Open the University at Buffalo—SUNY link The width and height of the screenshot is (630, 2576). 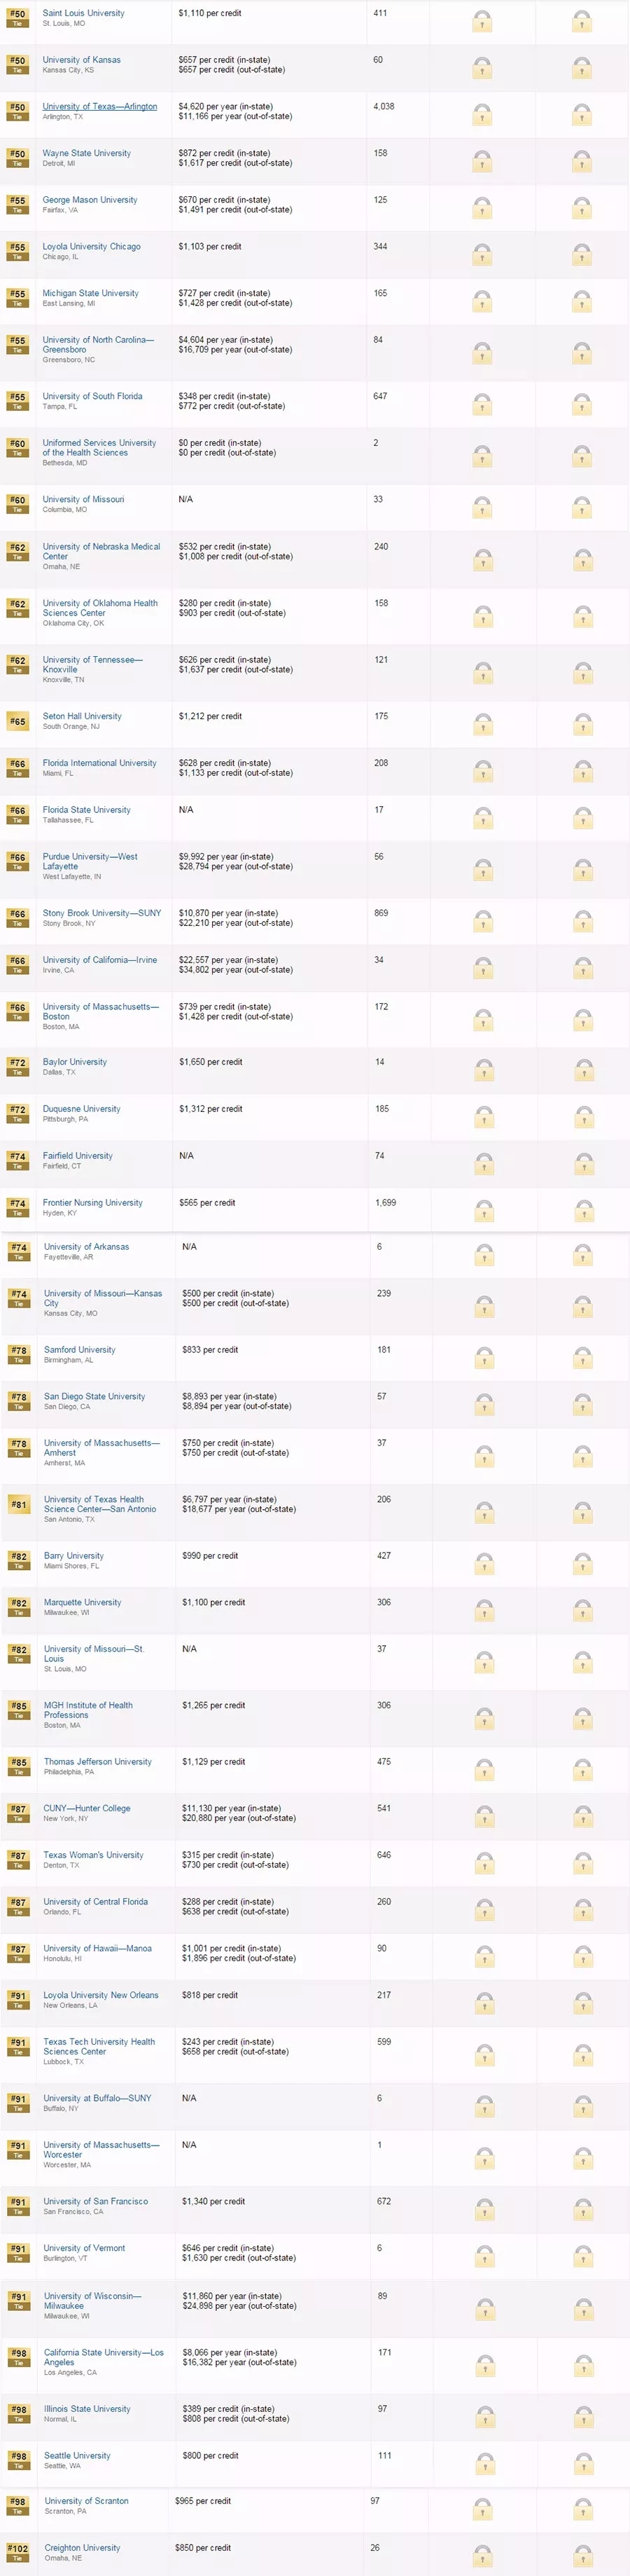point(98,2098)
